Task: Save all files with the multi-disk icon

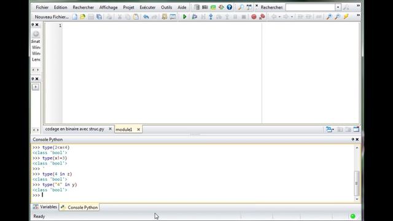Action: click(99, 17)
